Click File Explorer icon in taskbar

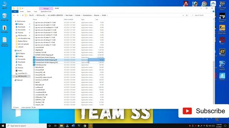click(62, 126)
